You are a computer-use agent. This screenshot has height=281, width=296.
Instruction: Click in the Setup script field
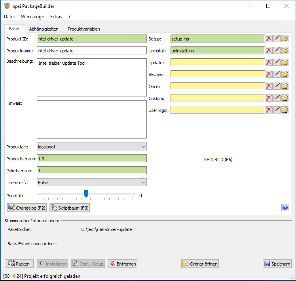point(218,38)
